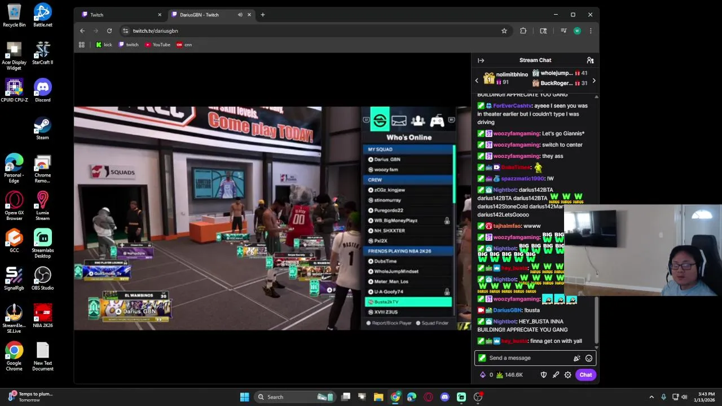Go back in browser history
Viewport: 722px width, 406px height.
[x=82, y=31]
